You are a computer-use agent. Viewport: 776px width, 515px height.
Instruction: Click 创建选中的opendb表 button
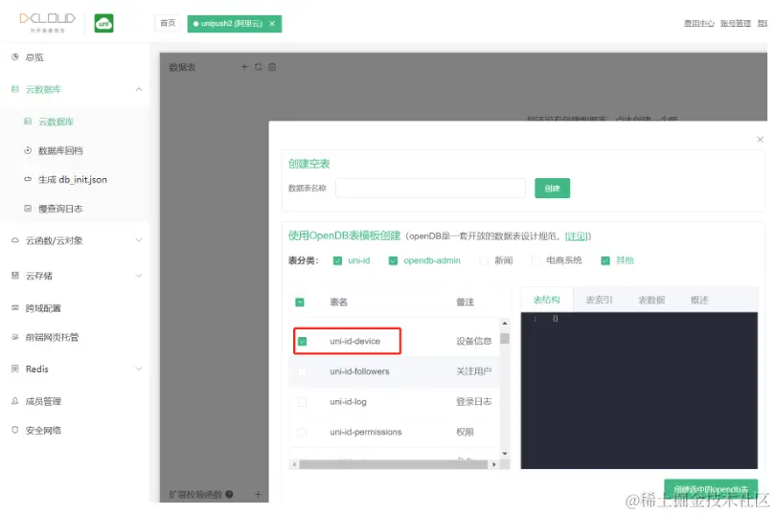[x=711, y=489]
